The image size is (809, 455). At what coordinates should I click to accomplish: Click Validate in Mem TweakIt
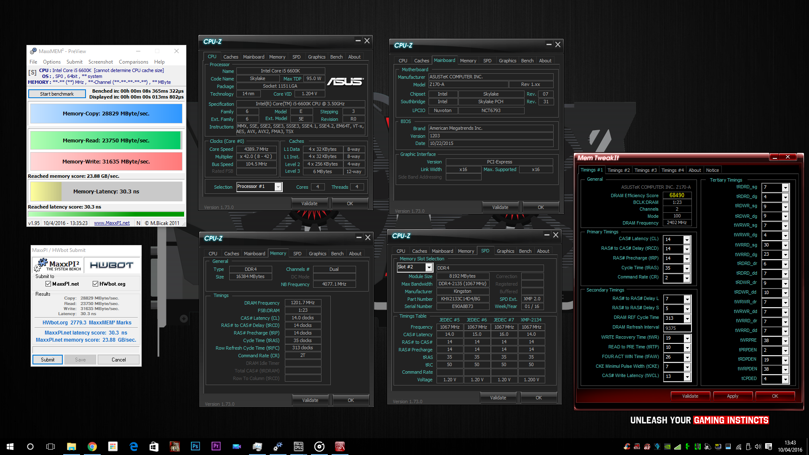690,396
